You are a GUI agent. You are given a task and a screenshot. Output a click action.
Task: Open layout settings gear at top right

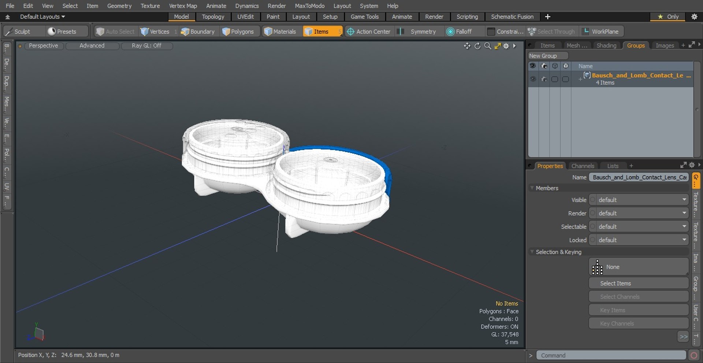pyautogui.click(x=694, y=16)
